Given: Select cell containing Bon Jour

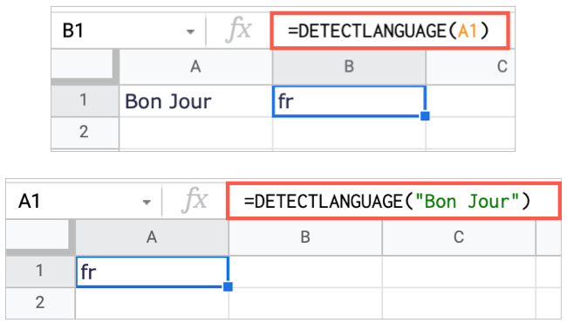Looking at the screenshot, I should point(195,101).
